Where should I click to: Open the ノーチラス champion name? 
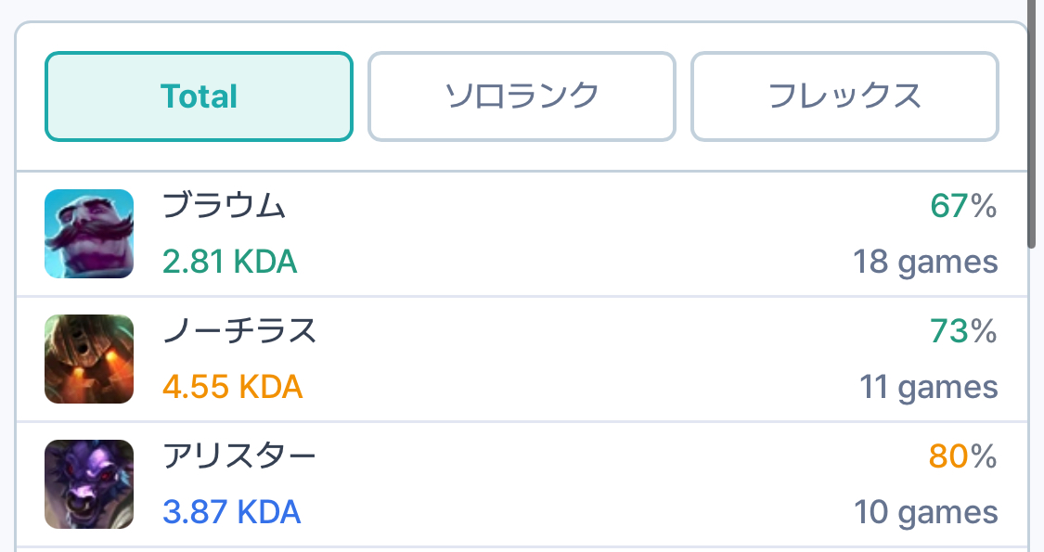(x=239, y=331)
